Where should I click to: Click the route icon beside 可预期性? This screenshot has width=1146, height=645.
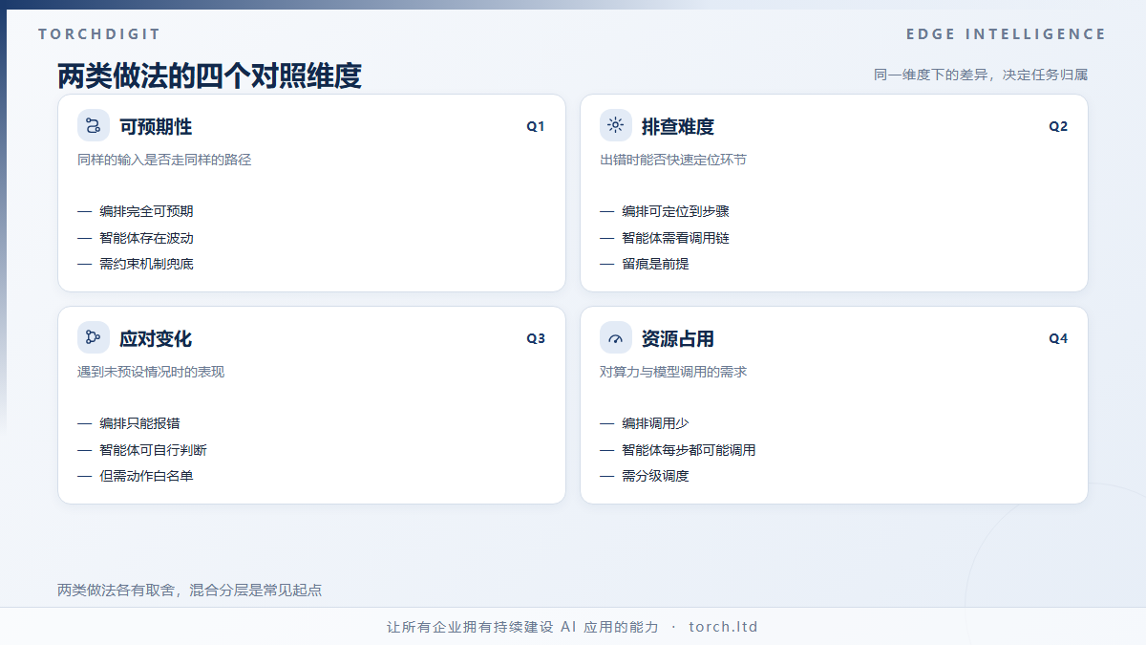point(94,126)
